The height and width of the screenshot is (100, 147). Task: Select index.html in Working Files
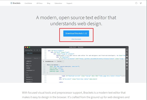point(30,53)
